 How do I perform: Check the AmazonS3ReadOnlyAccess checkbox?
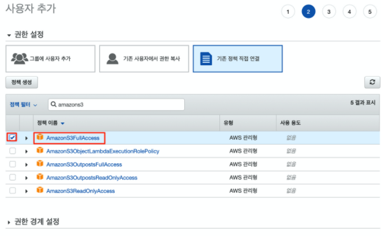(12, 190)
